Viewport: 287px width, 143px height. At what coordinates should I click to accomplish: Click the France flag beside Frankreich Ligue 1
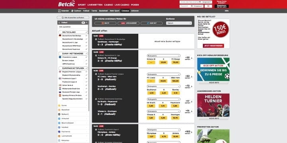pos(60,78)
